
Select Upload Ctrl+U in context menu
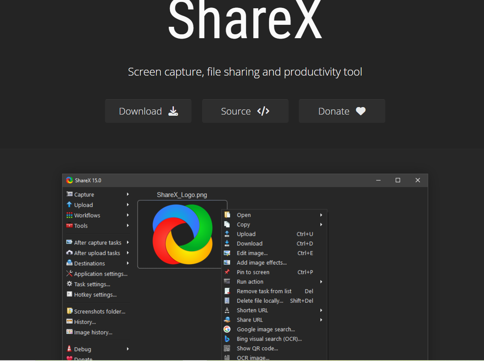click(274, 234)
